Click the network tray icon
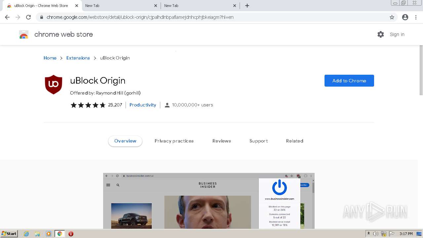This screenshot has width=423, height=238. pos(384,234)
